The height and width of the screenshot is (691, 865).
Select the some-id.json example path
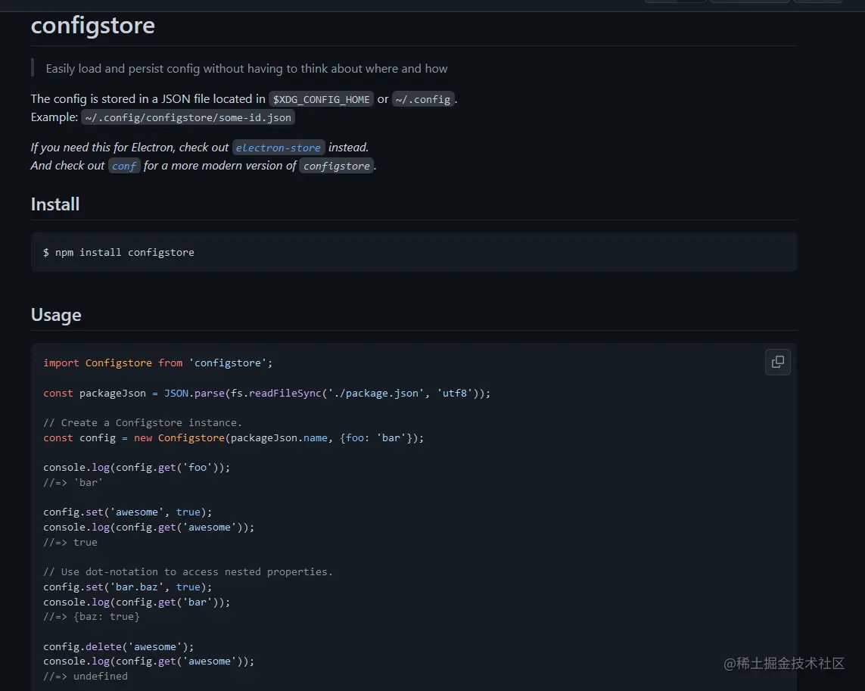pos(188,117)
